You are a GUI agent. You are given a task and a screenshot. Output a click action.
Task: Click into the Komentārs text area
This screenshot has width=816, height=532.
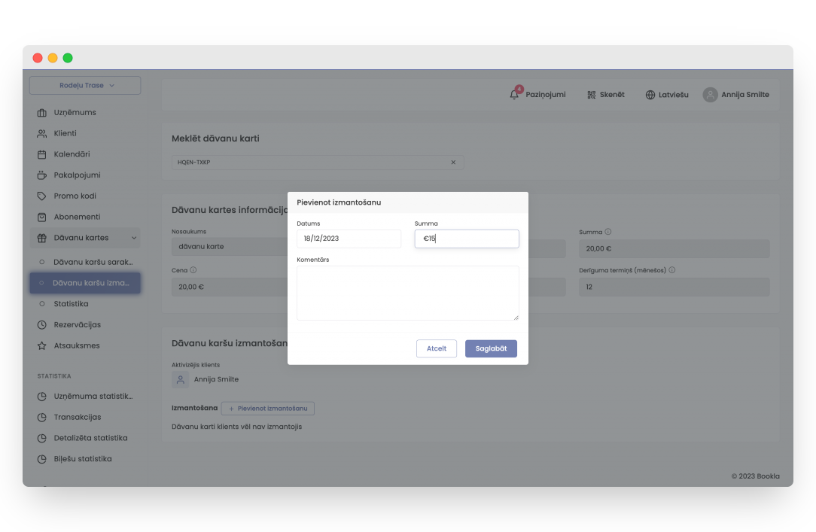407,293
